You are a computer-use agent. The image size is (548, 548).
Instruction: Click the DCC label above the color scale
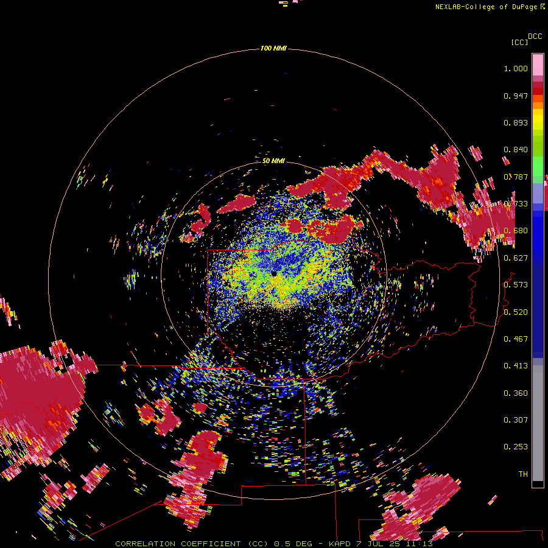[535, 37]
